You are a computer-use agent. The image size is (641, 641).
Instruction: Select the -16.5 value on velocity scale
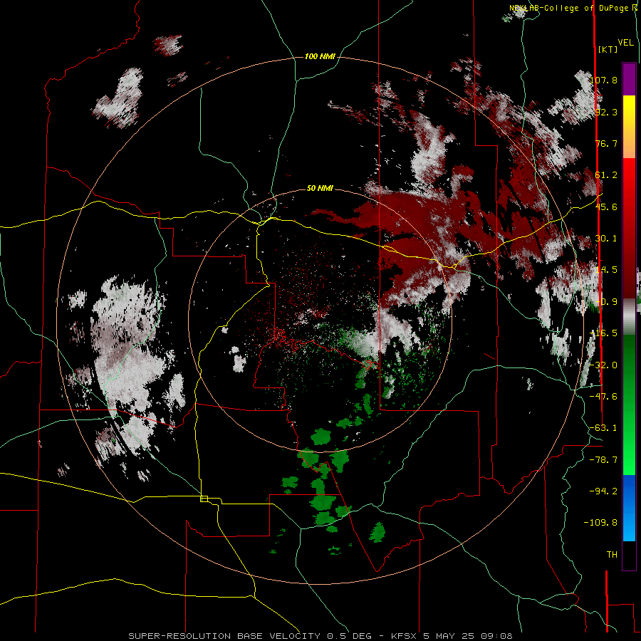(604, 333)
